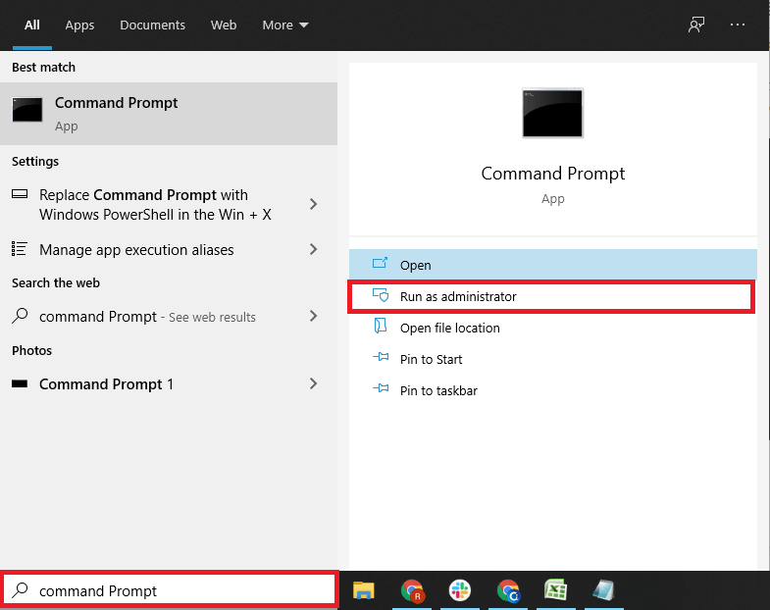Click the Settings section heading

point(35,161)
